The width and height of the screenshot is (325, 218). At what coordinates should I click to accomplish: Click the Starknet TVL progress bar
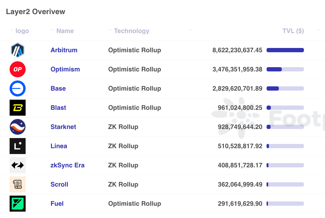click(285, 127)
